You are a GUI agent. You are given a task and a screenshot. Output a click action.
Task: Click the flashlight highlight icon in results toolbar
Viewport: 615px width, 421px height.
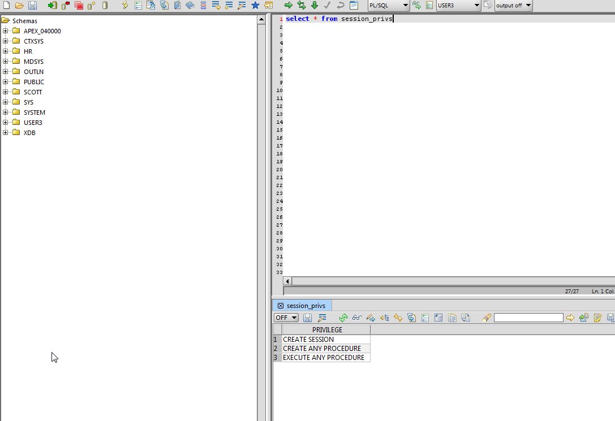(x=486, y=317)
